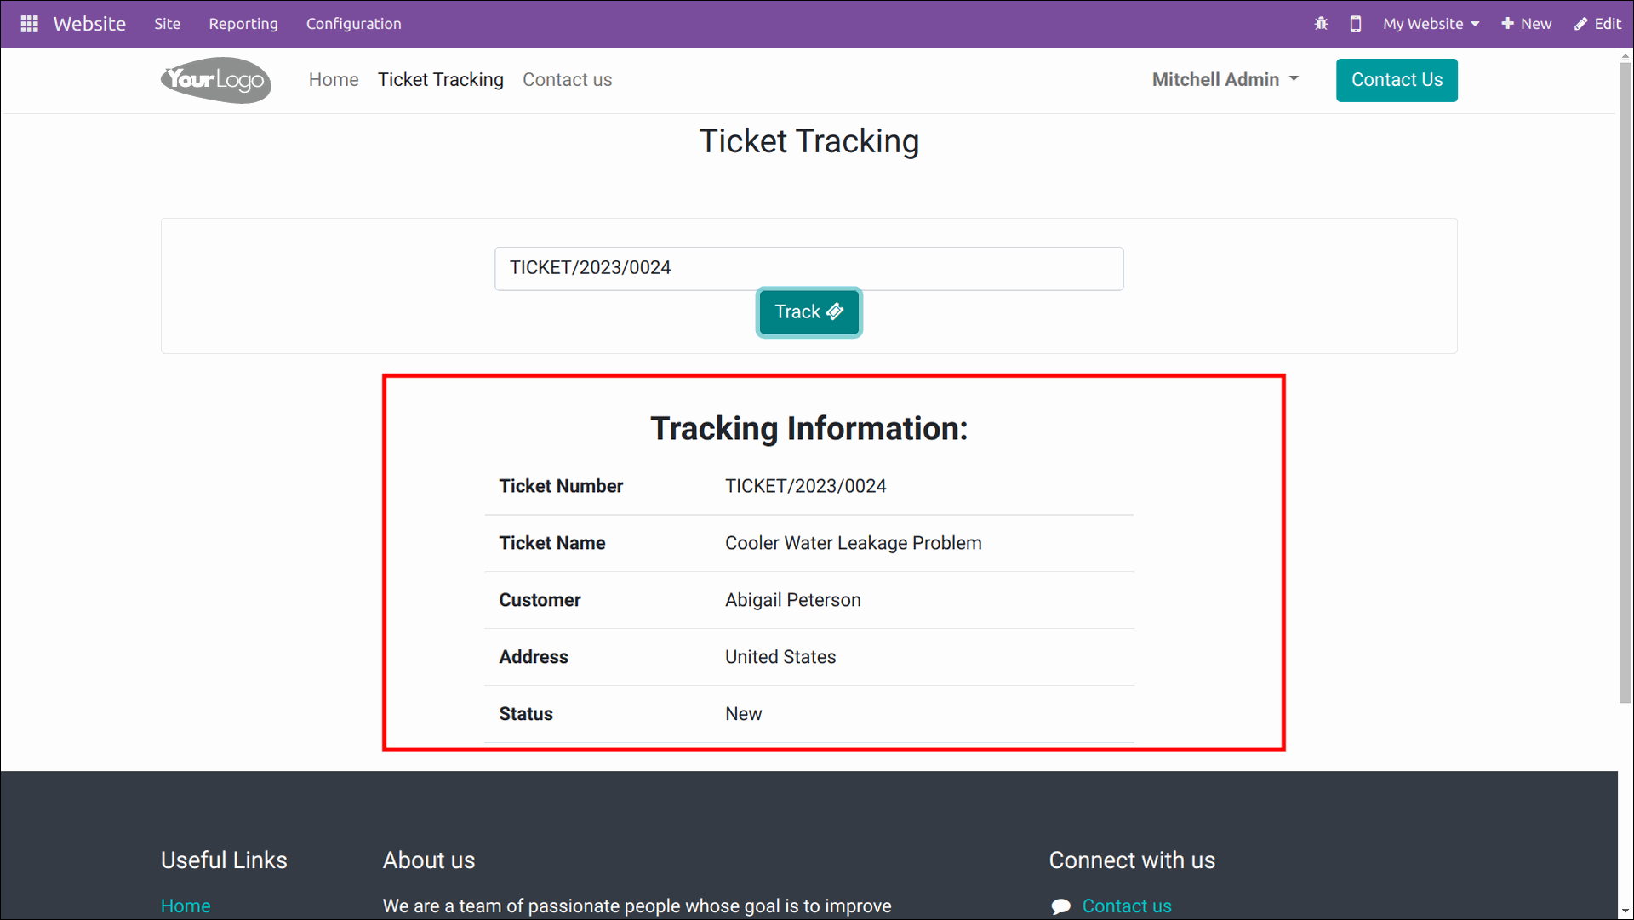Click the YourLogo site logo
1634x920 pixels.
(x=216, y=80)
